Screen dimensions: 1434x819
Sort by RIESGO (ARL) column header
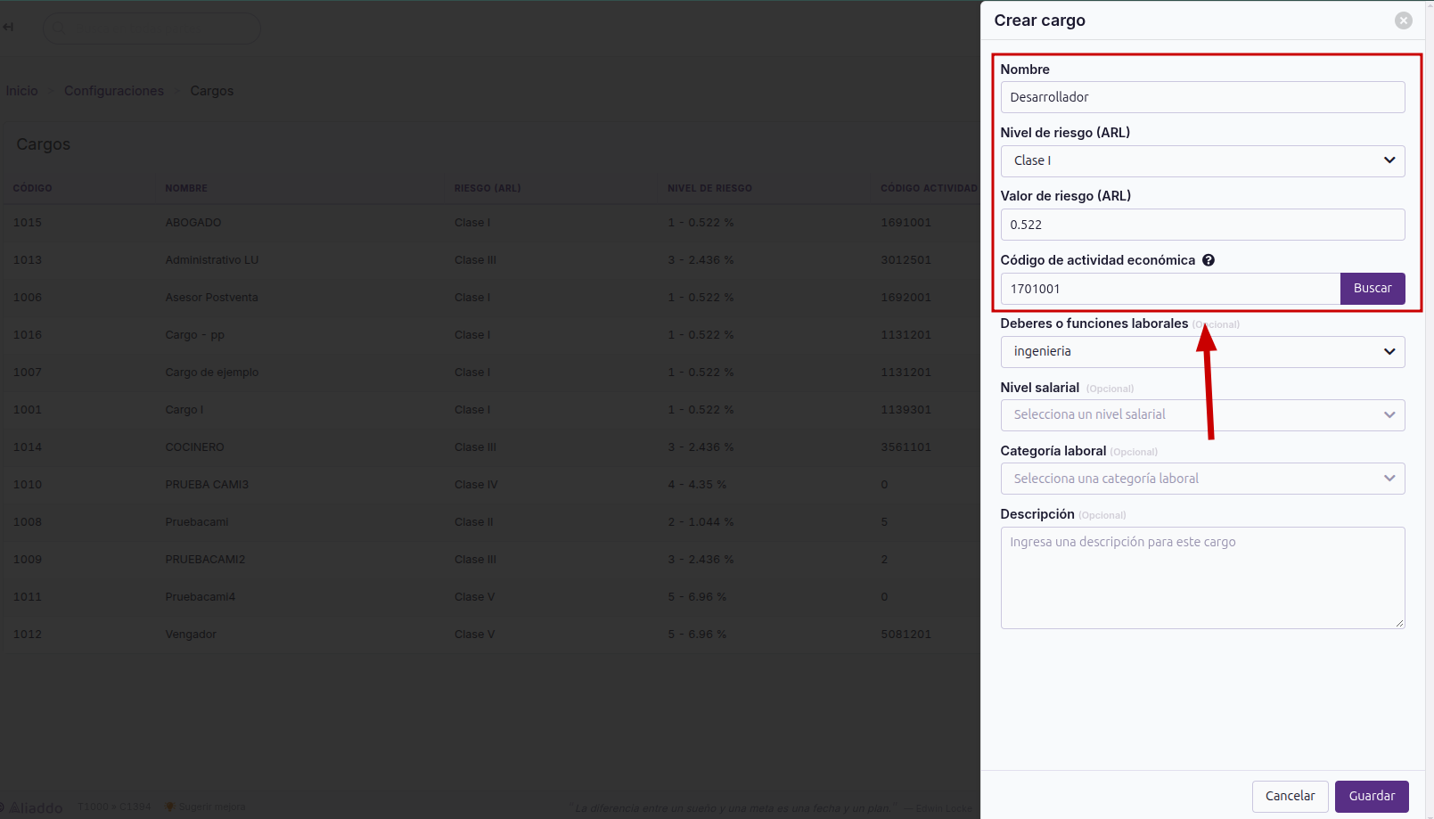click(x=488, y=188)
